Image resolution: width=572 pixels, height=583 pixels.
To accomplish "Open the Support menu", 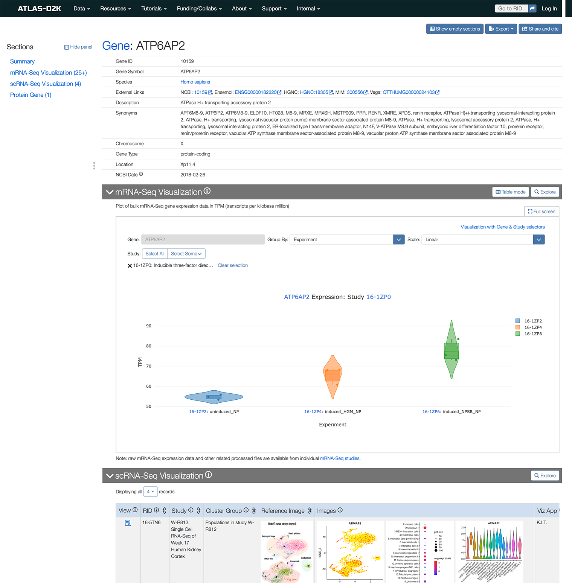I will [274, 9].
